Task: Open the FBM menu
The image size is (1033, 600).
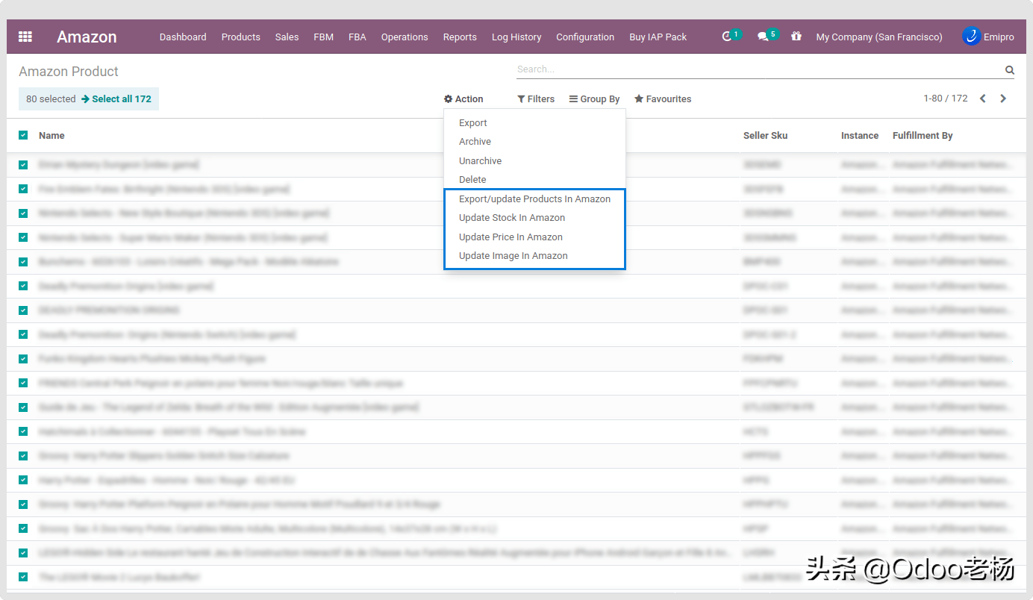Action: point(323,37)
